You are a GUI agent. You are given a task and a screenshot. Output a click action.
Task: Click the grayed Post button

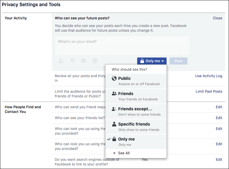(178, 61)
